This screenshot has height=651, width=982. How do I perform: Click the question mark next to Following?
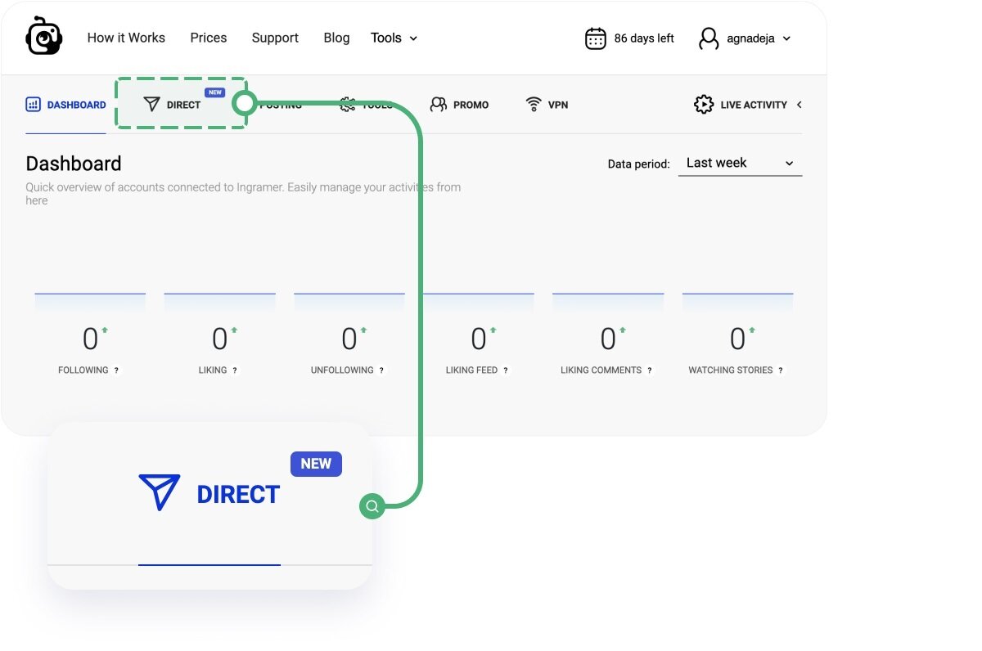click(x=115, y=370)
